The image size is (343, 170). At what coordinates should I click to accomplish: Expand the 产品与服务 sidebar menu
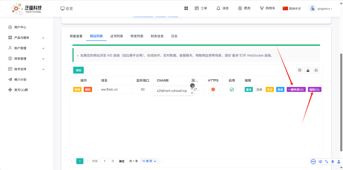[x=26, y=38]
